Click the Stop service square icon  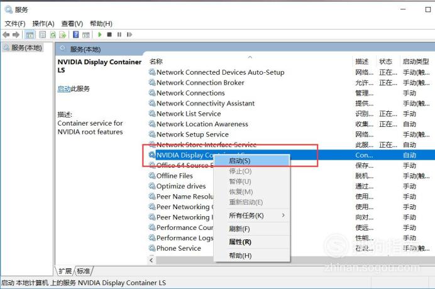[109, 35]
